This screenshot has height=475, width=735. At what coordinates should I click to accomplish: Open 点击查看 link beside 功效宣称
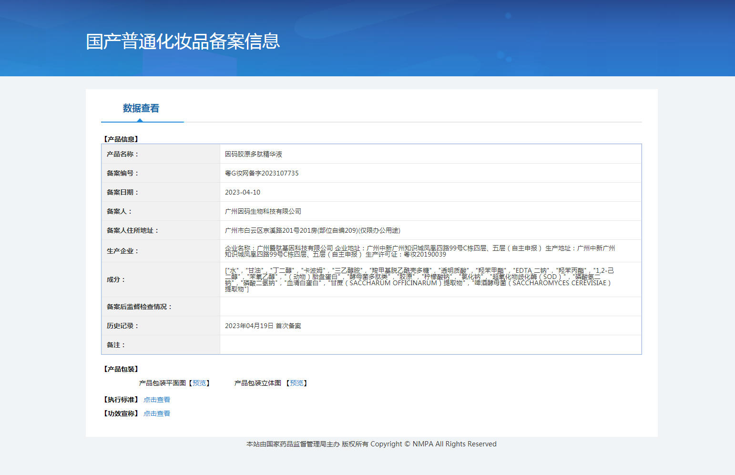tap(157, 413)
